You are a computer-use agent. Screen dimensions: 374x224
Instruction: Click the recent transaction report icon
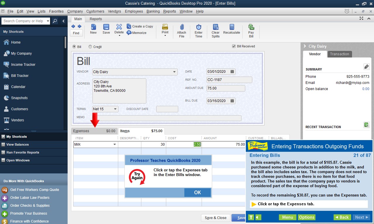pyautogui.click(x=366, y=125)
